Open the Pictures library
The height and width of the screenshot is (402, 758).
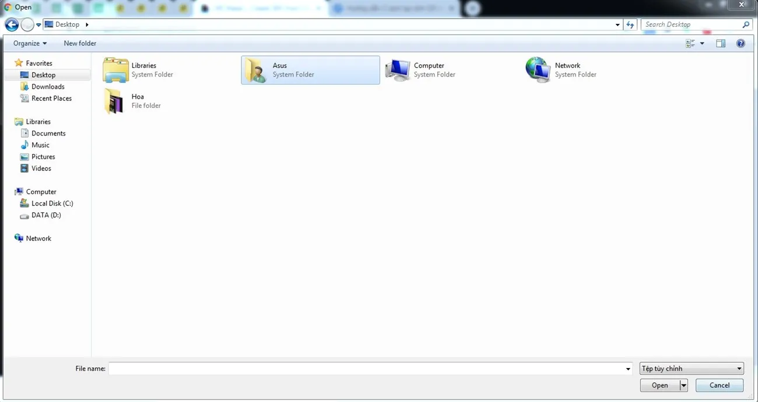click(x=43, y=156)
